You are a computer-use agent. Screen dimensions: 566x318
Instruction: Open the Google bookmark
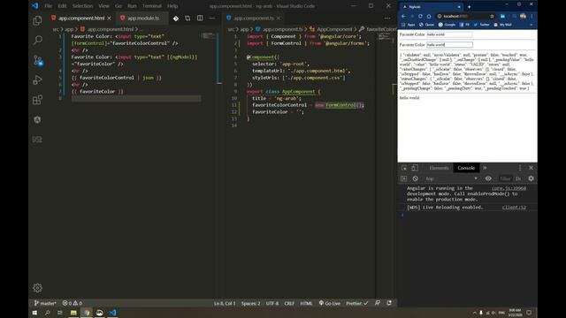tap(447, 25)
